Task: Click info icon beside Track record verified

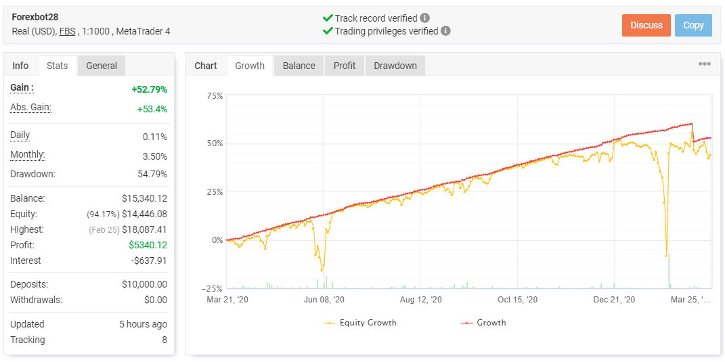Action: pos(424,18)
